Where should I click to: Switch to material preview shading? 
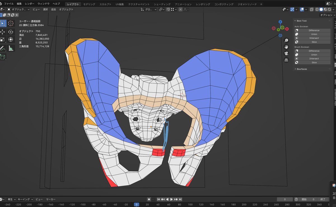pyautogui.click(x=325, y=9)
